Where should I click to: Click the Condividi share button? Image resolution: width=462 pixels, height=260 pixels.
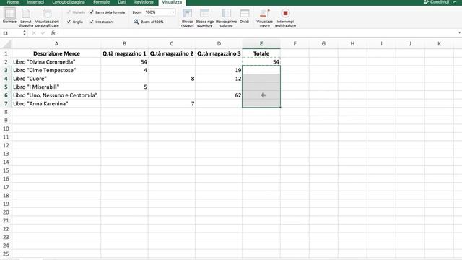pyautogui.click(x=436, y=2)
